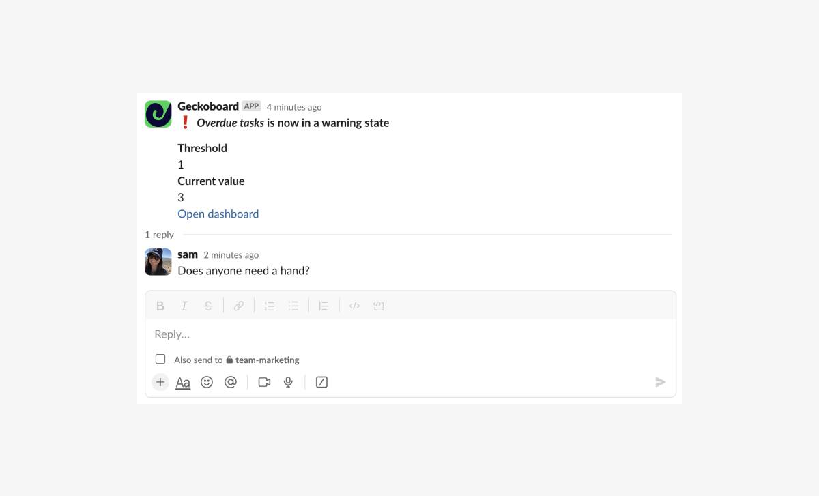Screen dimensions: 819x496
Task: Mention someone with the @ icon
Action: point(231,382)
